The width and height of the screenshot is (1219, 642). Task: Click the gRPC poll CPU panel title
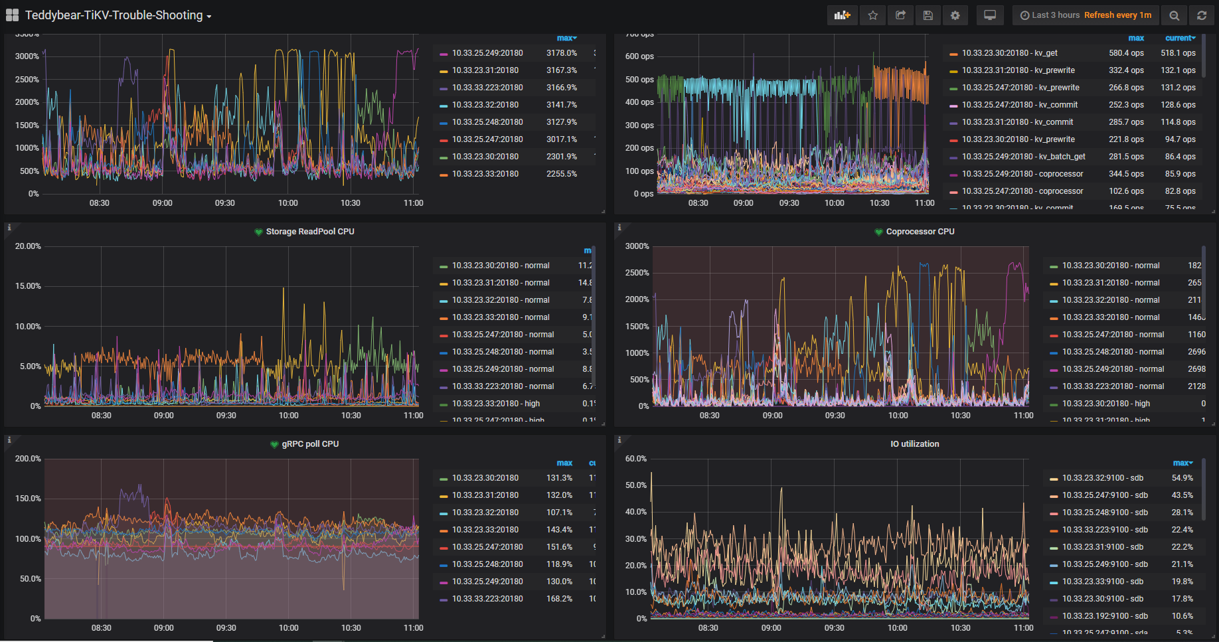point(309,444)
